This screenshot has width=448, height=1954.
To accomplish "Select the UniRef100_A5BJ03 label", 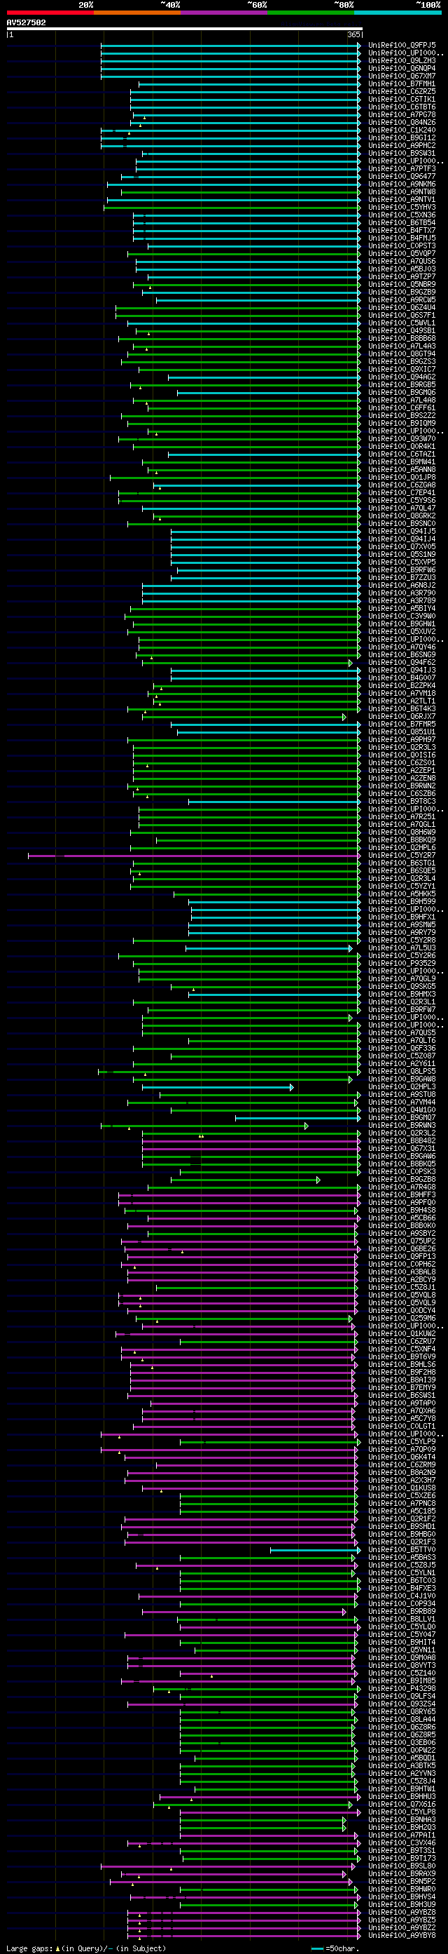I will click(402, 269).
